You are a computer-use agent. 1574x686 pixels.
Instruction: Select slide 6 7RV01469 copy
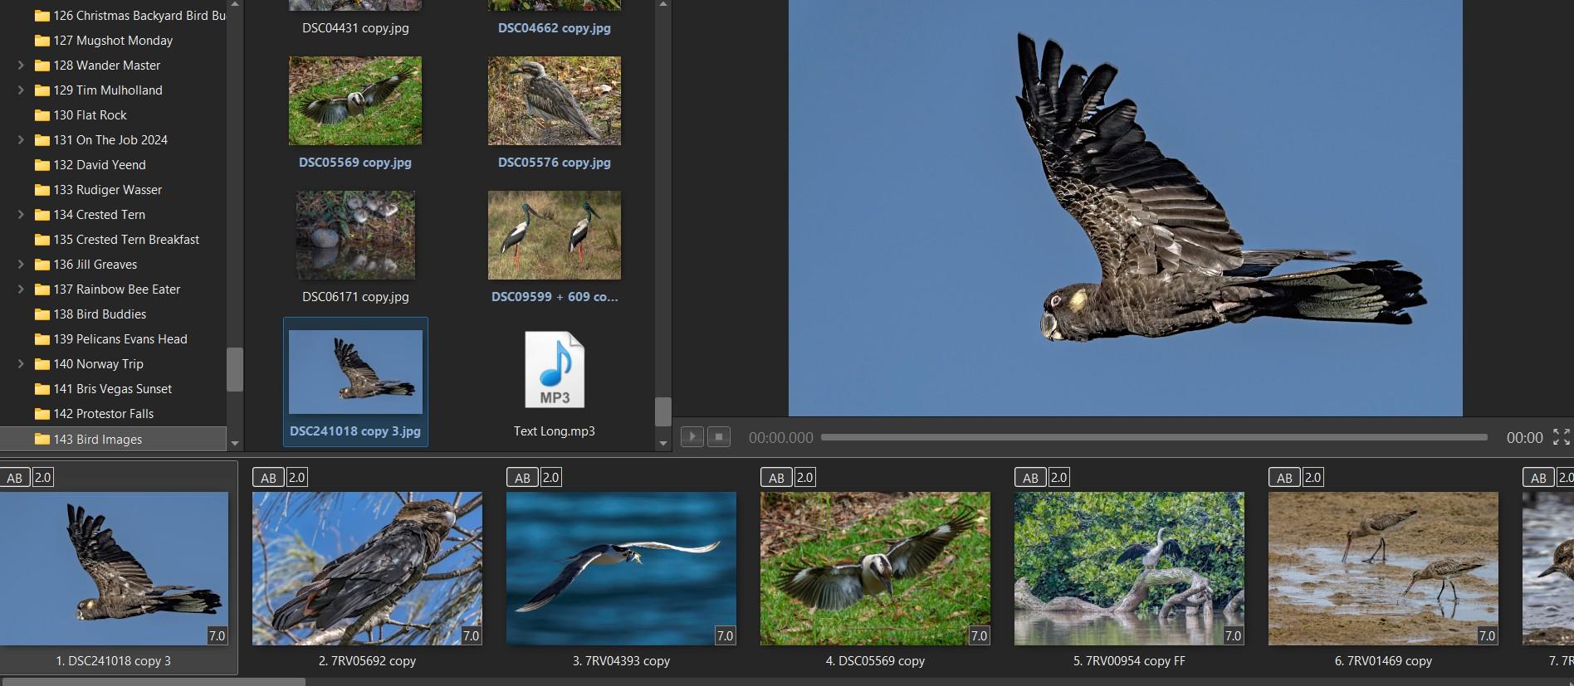click(x=1383, y=568)
